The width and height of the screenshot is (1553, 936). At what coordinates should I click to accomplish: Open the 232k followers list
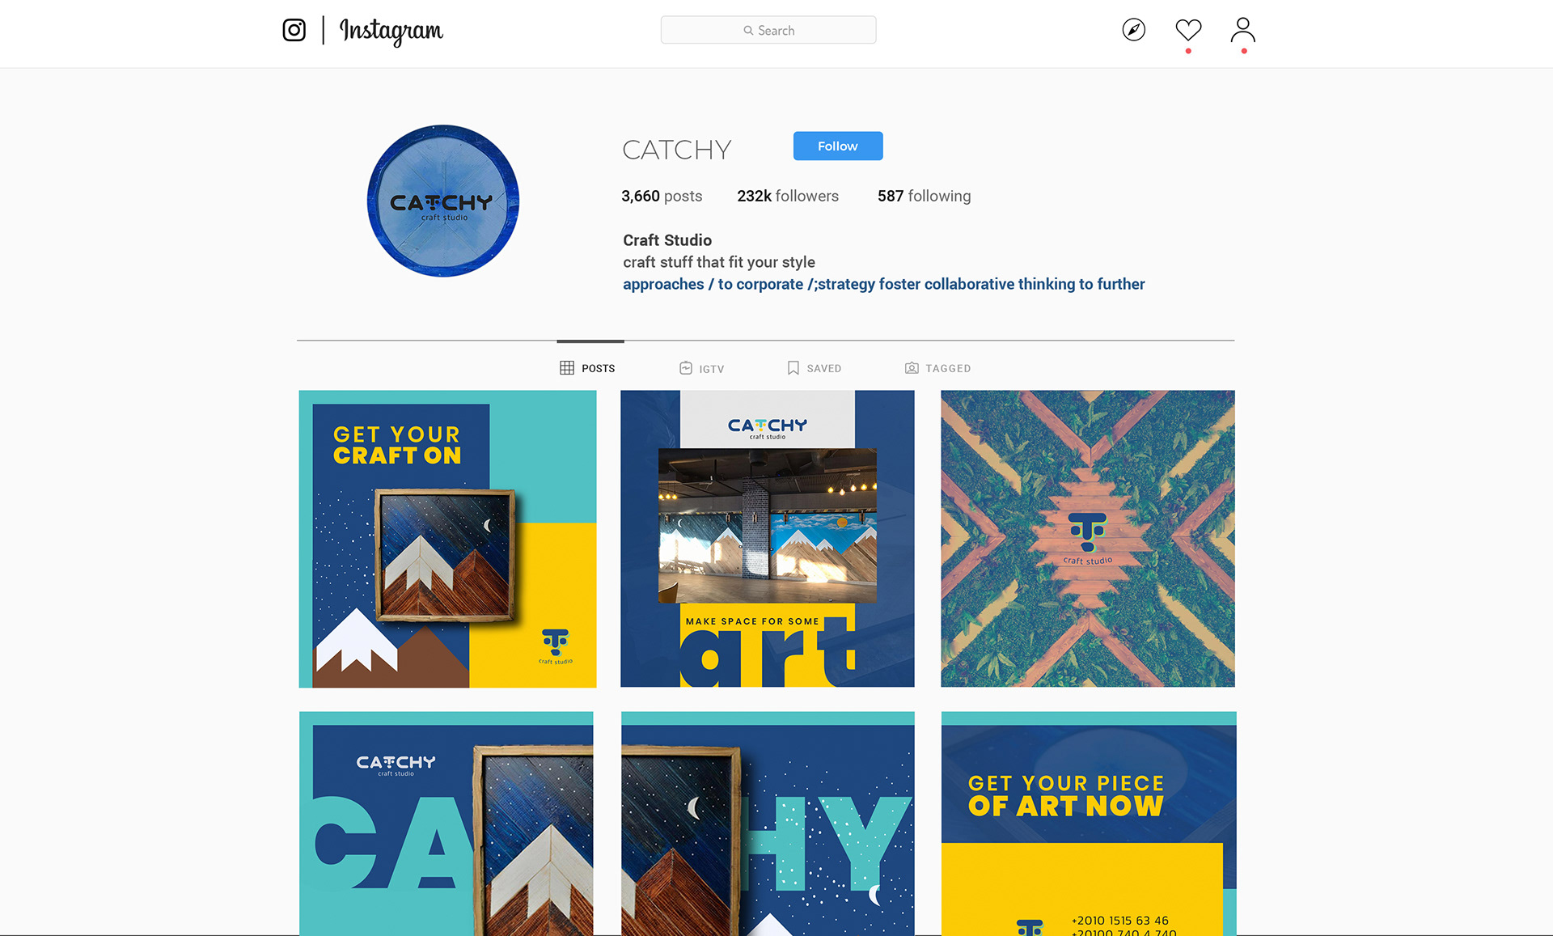click(x=788, y=196)
